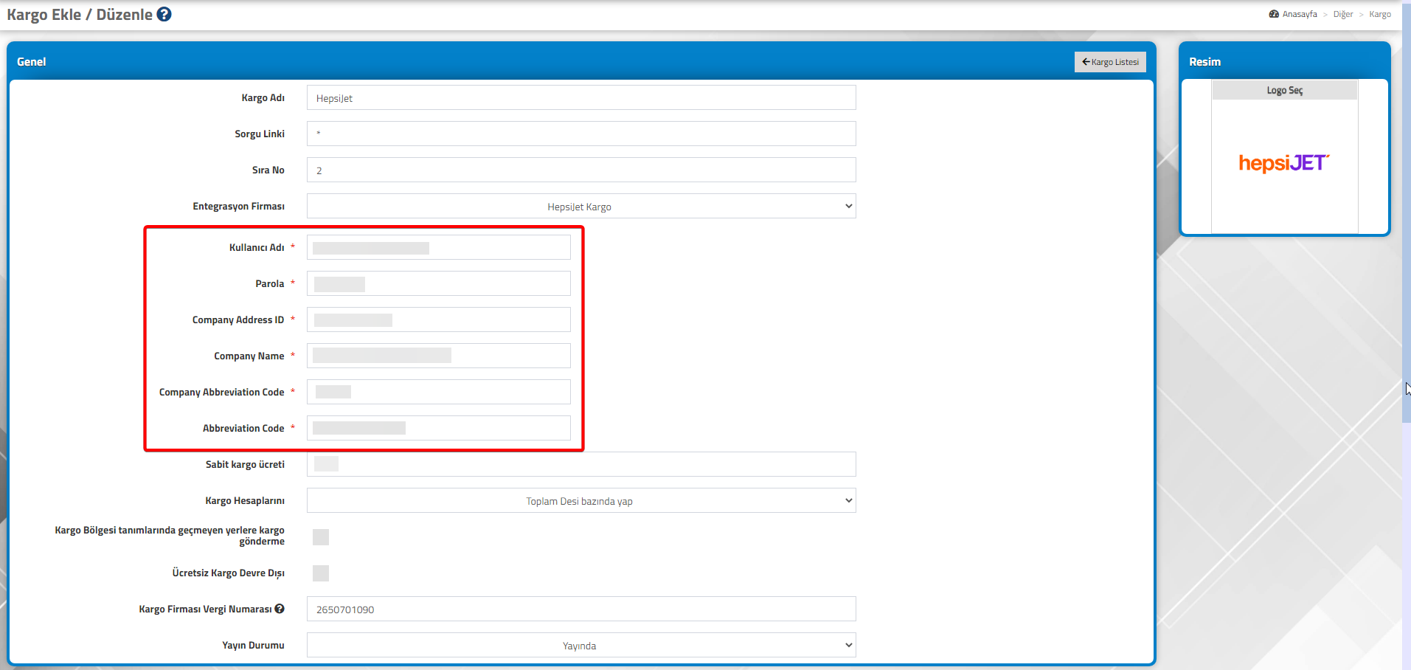The image size is (1411, 670).
Task: Toggle Ücretsiz Kargo Devre Dışı checkbox
Action: tap(321, 573)
